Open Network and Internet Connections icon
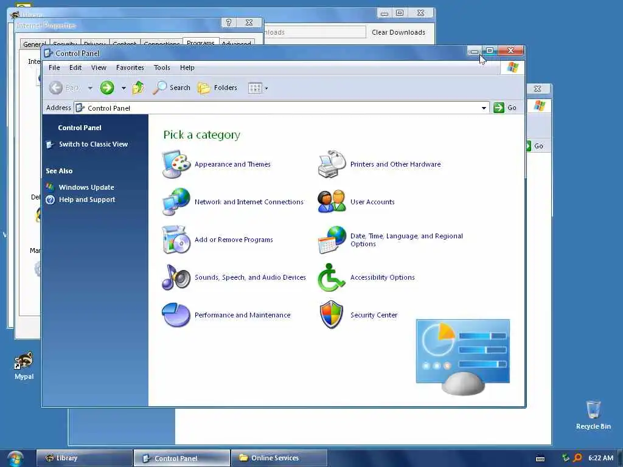 click(176, 202)
